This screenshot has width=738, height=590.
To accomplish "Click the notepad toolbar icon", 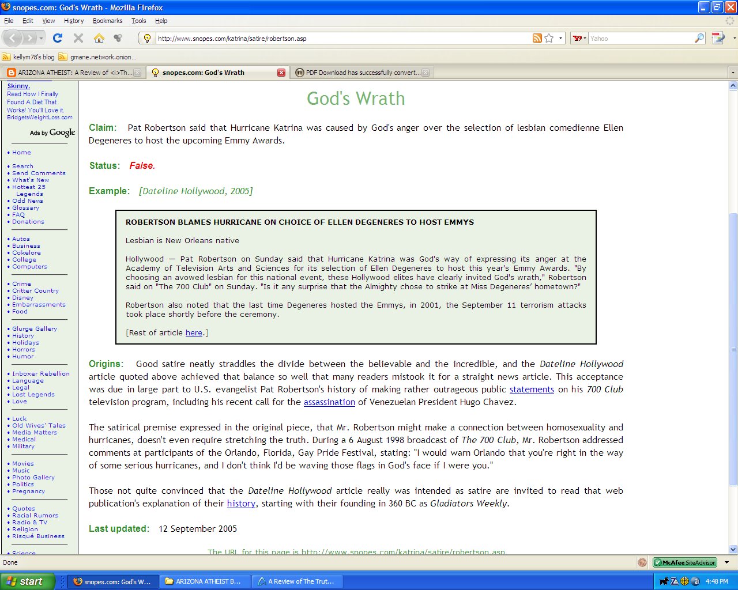I will pyautogui.click(x=718, y=38).
